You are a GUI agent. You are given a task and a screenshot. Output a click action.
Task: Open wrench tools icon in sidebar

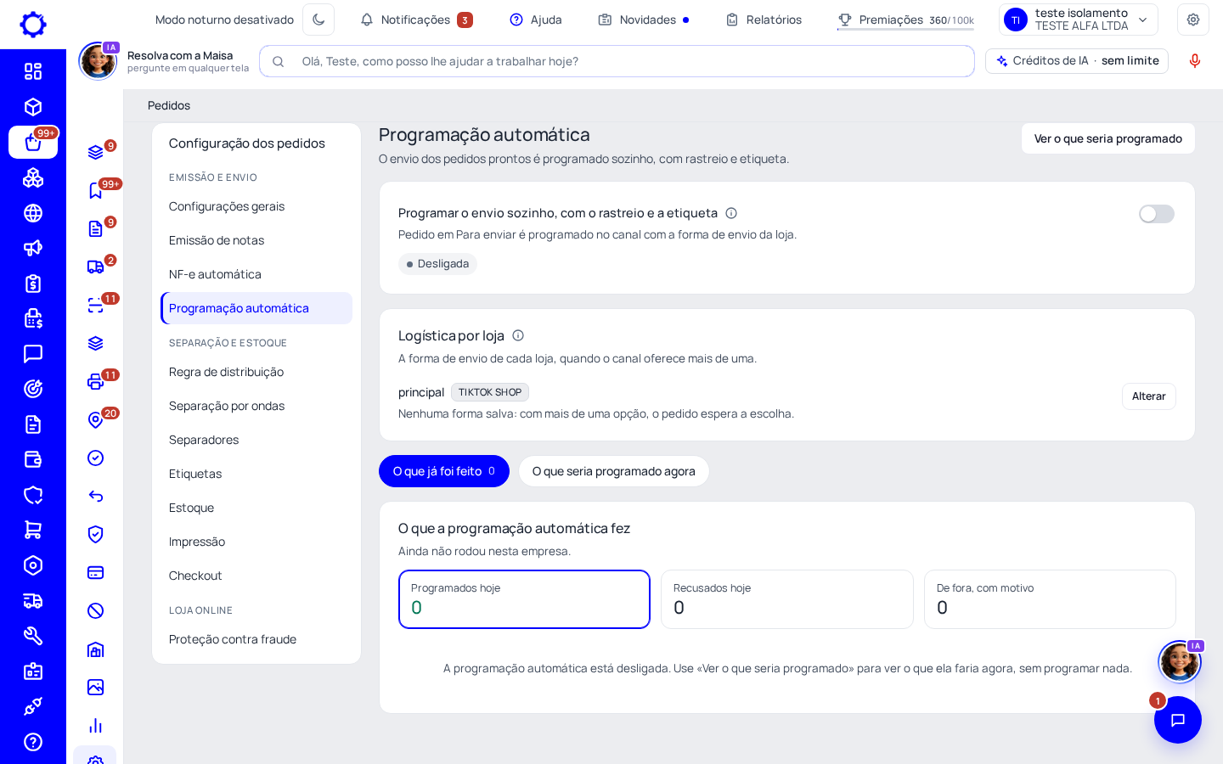(x=33, y=636)
